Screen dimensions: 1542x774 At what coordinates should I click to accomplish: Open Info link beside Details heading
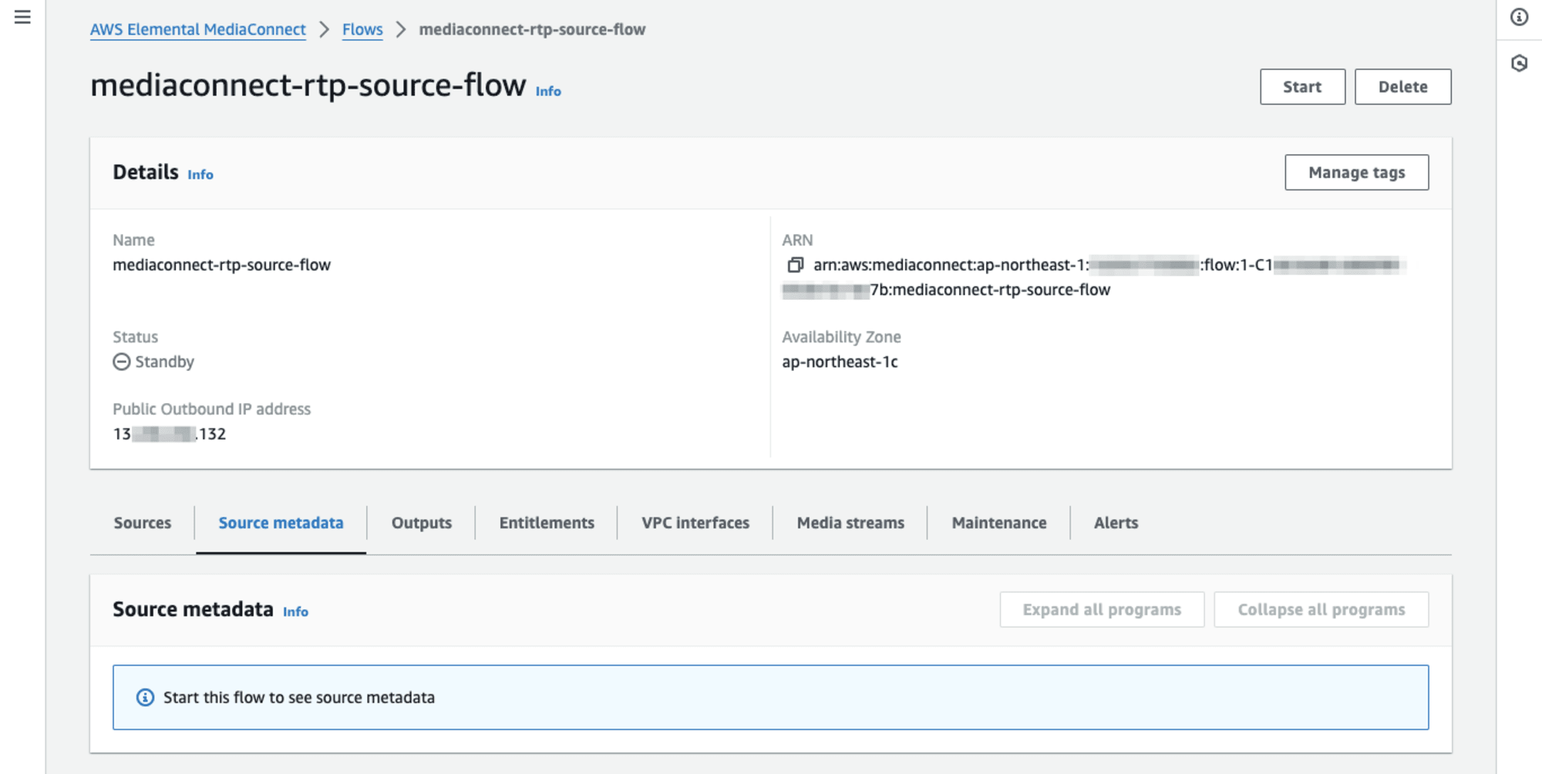click(x=200, y=174)
